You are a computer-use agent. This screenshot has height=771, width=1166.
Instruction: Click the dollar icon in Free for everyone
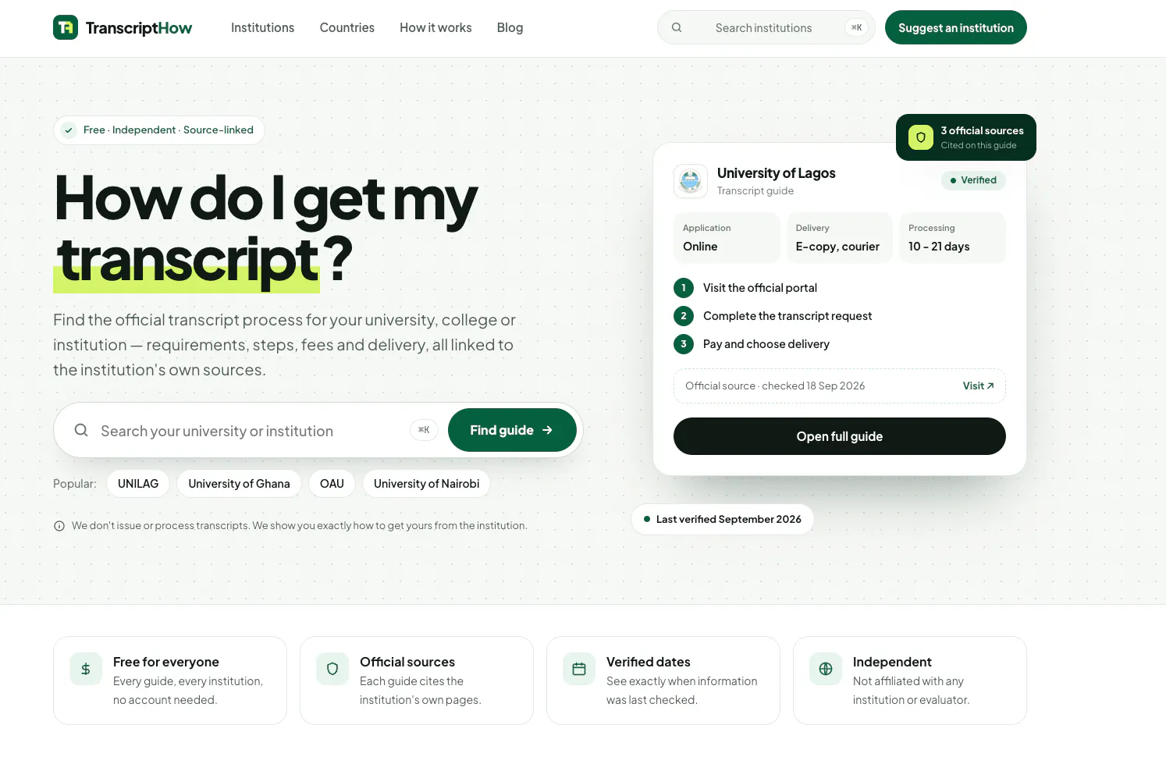(x=86, y=669)
